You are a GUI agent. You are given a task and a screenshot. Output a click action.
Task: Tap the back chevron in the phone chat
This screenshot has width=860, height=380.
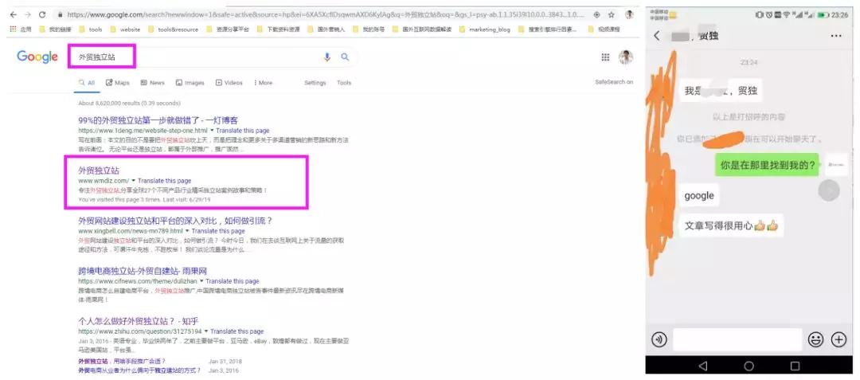[656, 36]
